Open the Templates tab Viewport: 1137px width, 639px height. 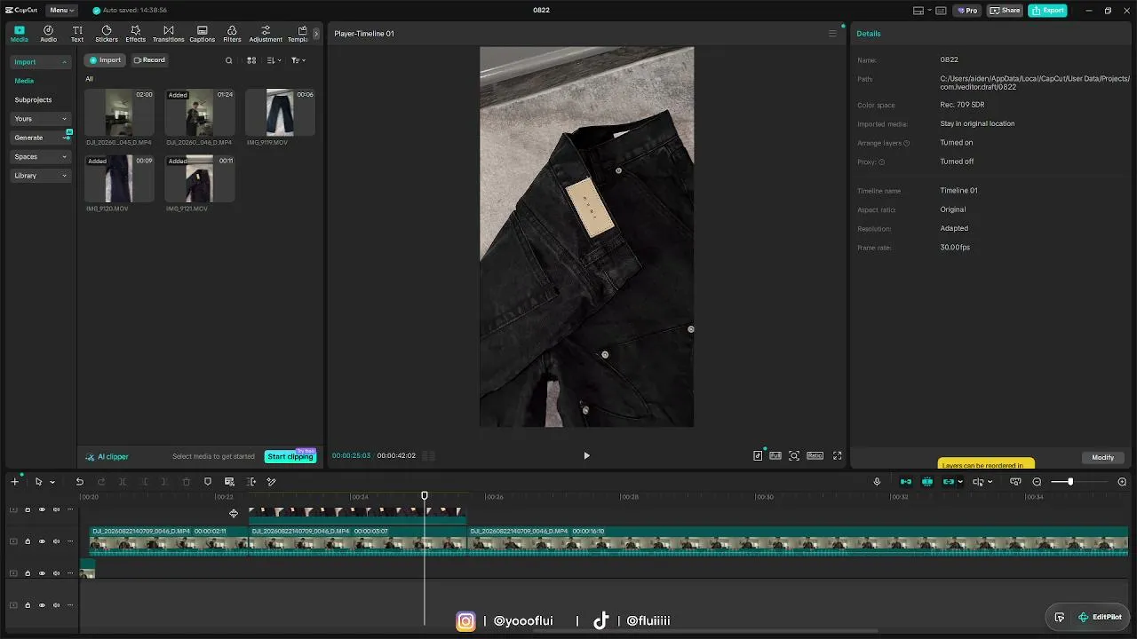coord(298,34)
